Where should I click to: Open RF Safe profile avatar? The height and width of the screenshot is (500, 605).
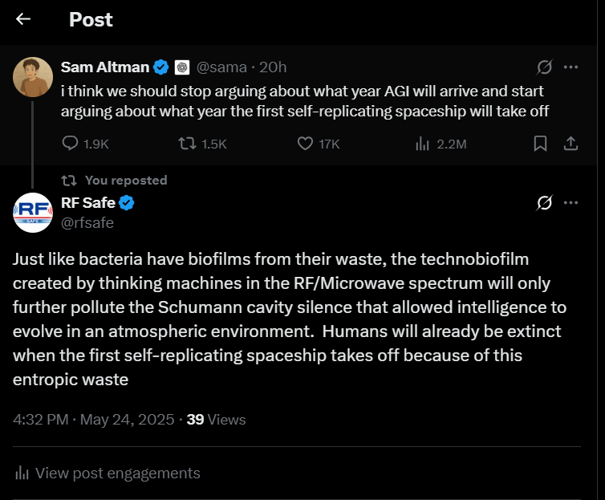tap(33, 213)
